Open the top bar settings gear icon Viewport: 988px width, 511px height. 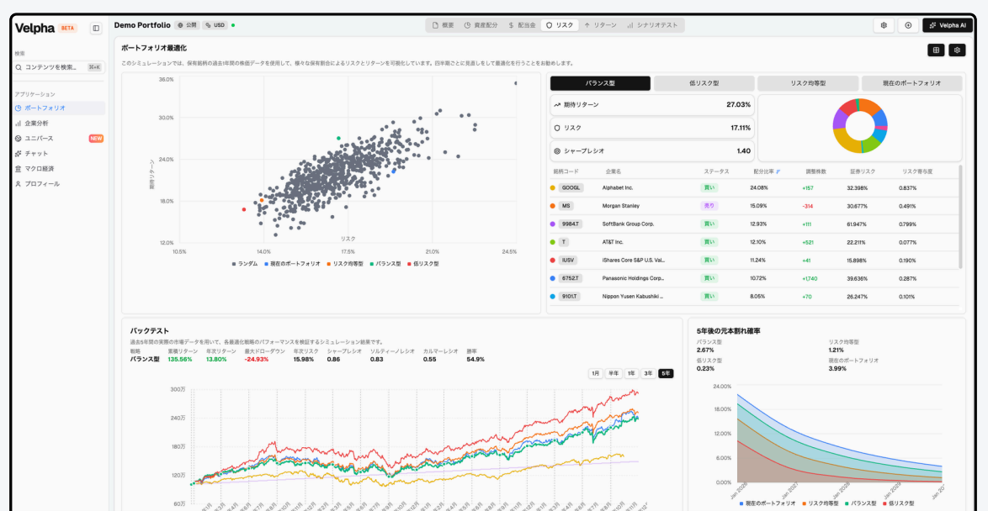click(884, 25)
